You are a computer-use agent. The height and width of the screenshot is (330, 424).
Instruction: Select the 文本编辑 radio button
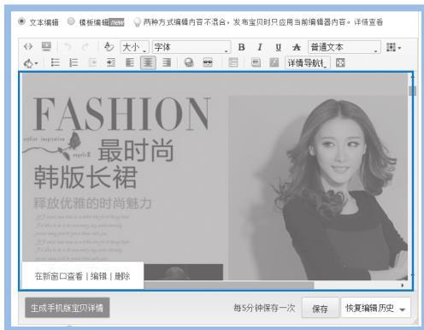coord(21,21)
